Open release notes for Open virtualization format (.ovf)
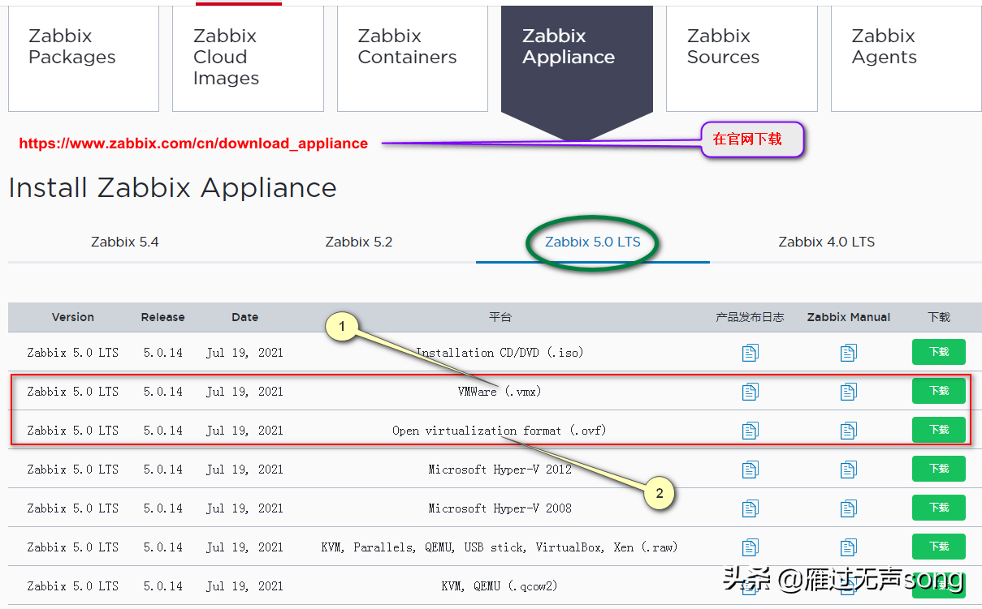 pos(750,430)
